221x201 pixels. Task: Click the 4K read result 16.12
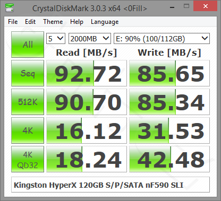click(87, 130)
